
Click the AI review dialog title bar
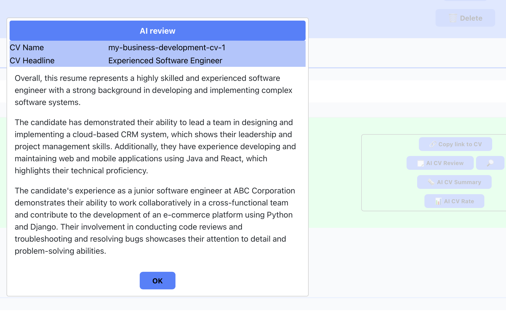(x=157, y=31)
